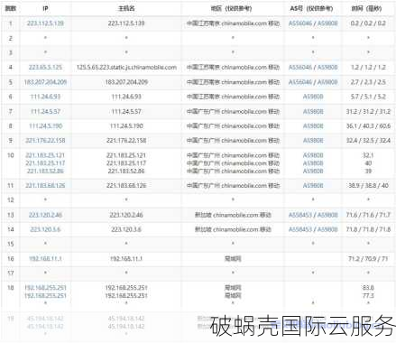Image resolution: width=396 pixels, height=343 pixels.
Task: Select hostname cell 221.176.22.158
Action: point(126,141)
